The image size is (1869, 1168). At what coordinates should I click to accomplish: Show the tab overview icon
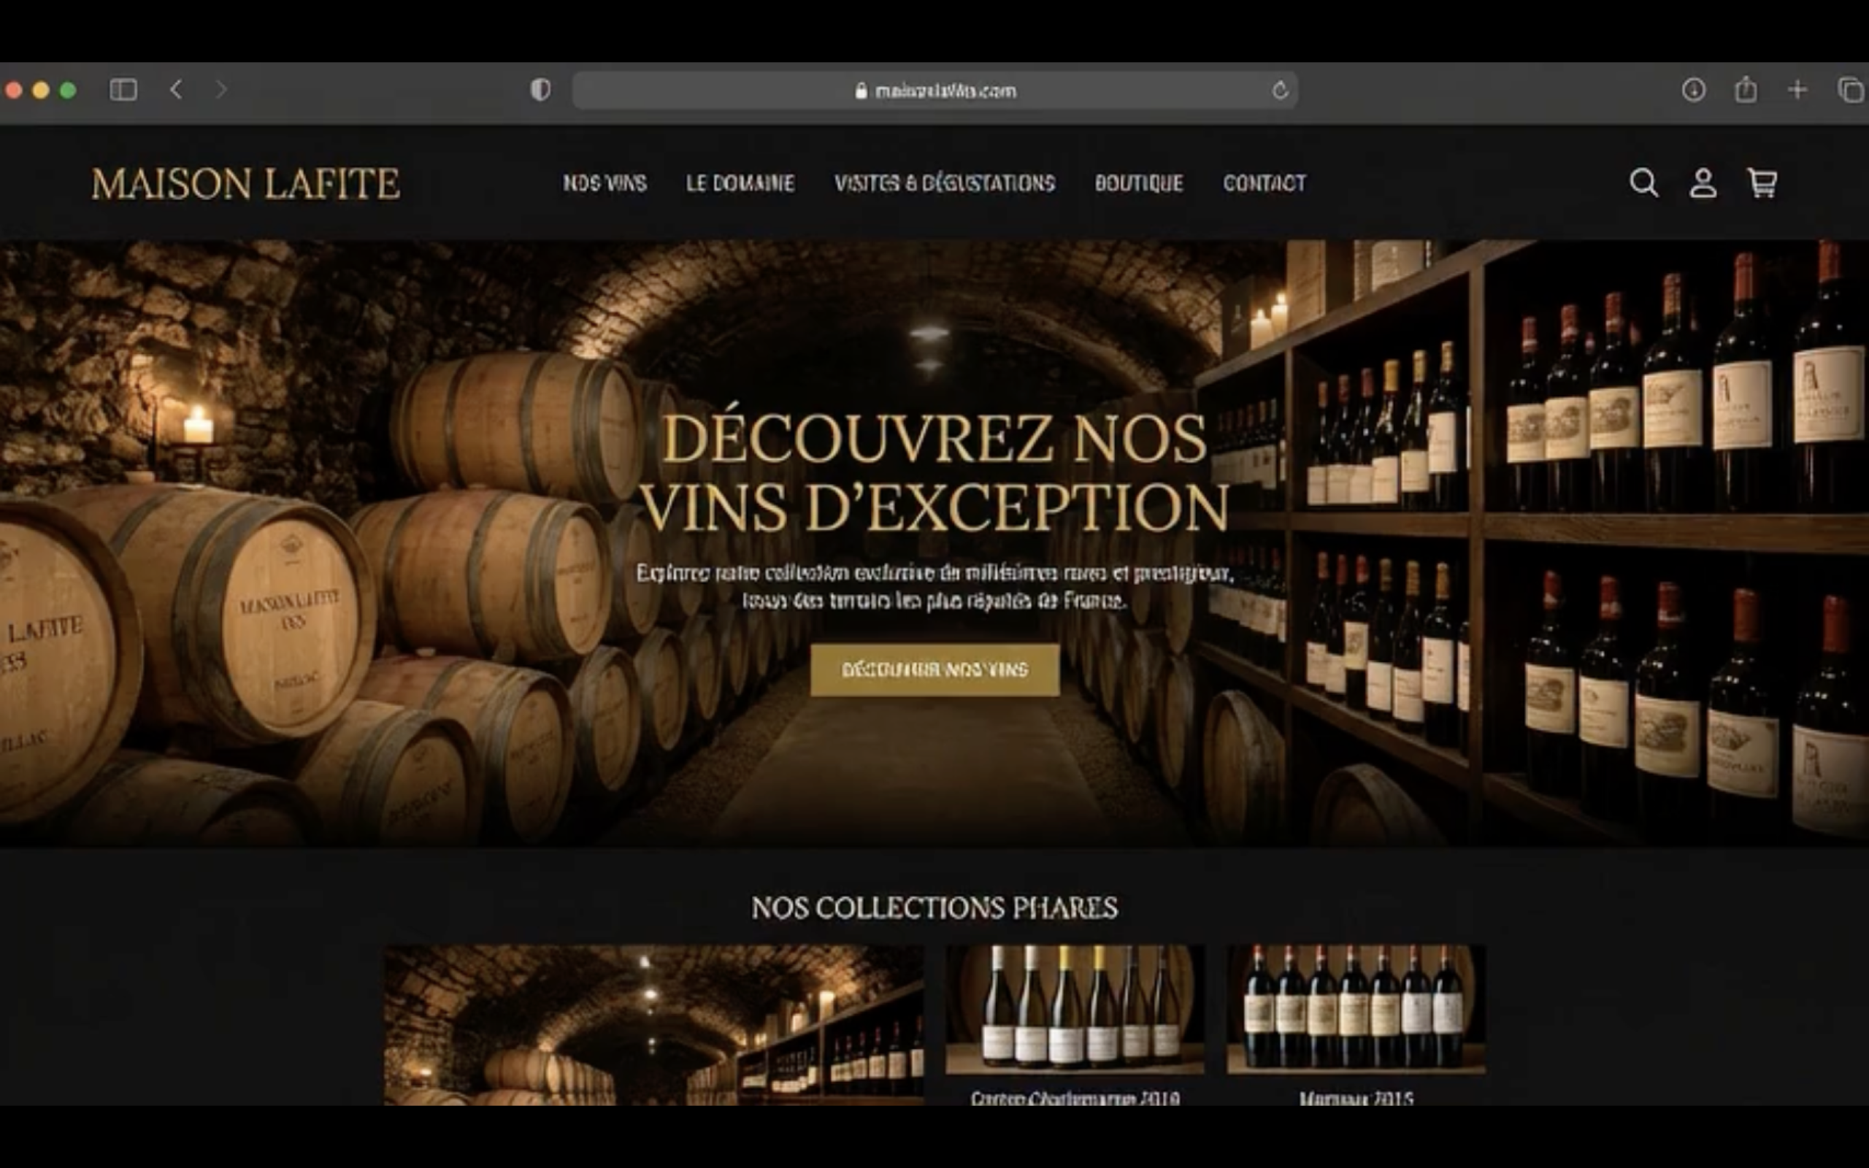[1851, 90]
